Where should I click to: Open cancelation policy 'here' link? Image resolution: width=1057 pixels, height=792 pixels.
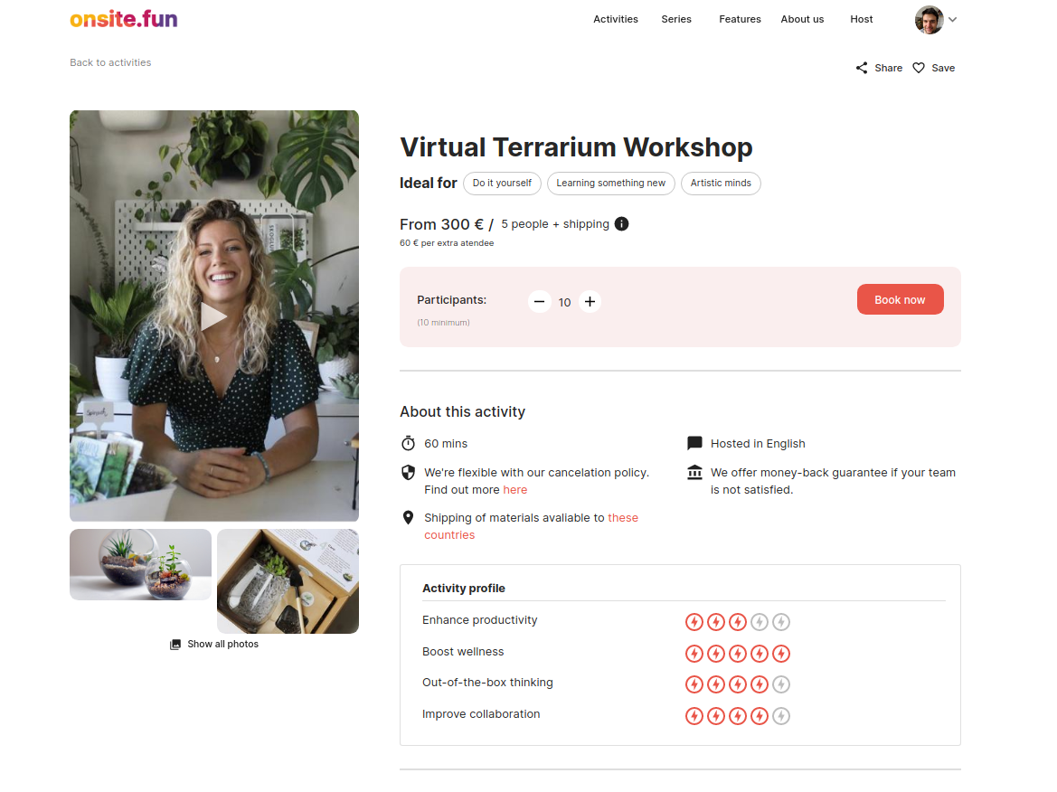click(515, 489)
